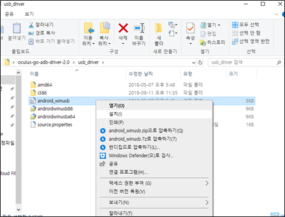Click the Open (열기) ribbon button
This screenshot has height=217, width=285.
click(x=208, y=25)
